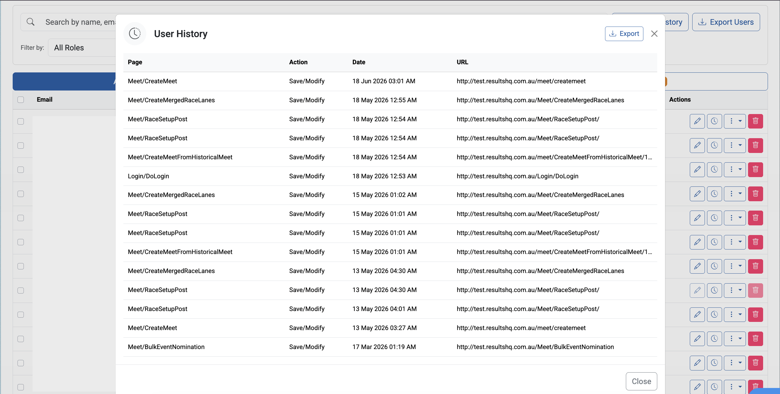Tick the checkbox of the sixth user row
The image size is (780, 394).
coord(21,242)
